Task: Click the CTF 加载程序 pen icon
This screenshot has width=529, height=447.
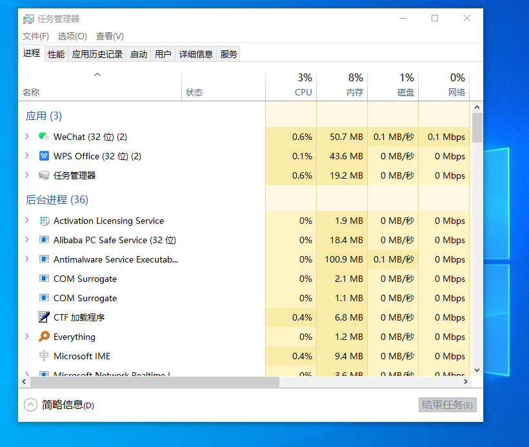Action: [x=44, y=317]
